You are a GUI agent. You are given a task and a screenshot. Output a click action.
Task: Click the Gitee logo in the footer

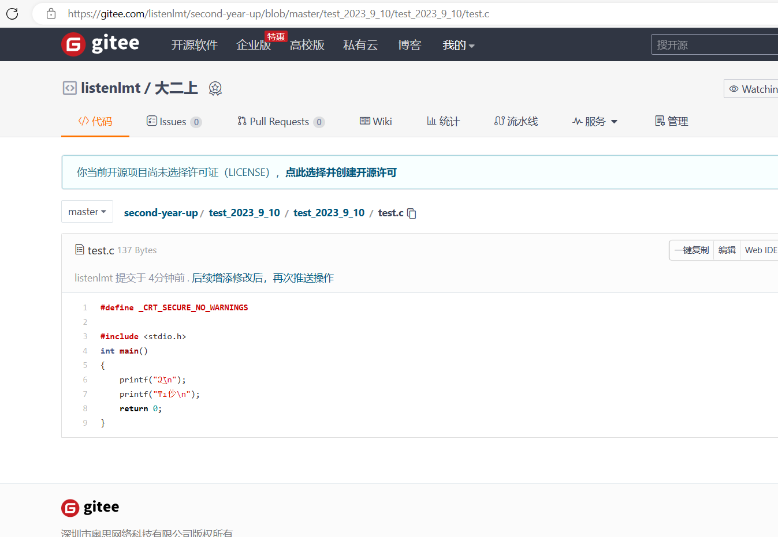[x=90, y=508]
